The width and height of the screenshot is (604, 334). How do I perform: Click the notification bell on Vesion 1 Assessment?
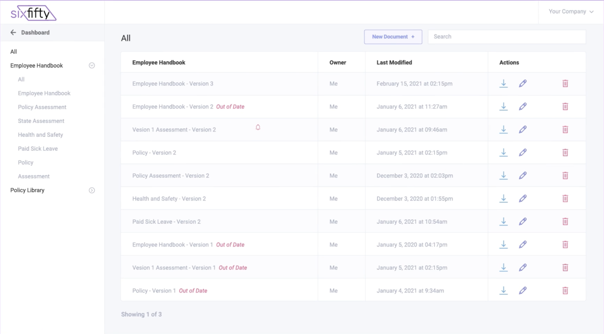tap(258, 127)
